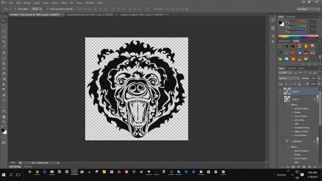Screen dimensions: 322x181
Task: Collapse effects list on second image layer
Action: tap(318, 100)
